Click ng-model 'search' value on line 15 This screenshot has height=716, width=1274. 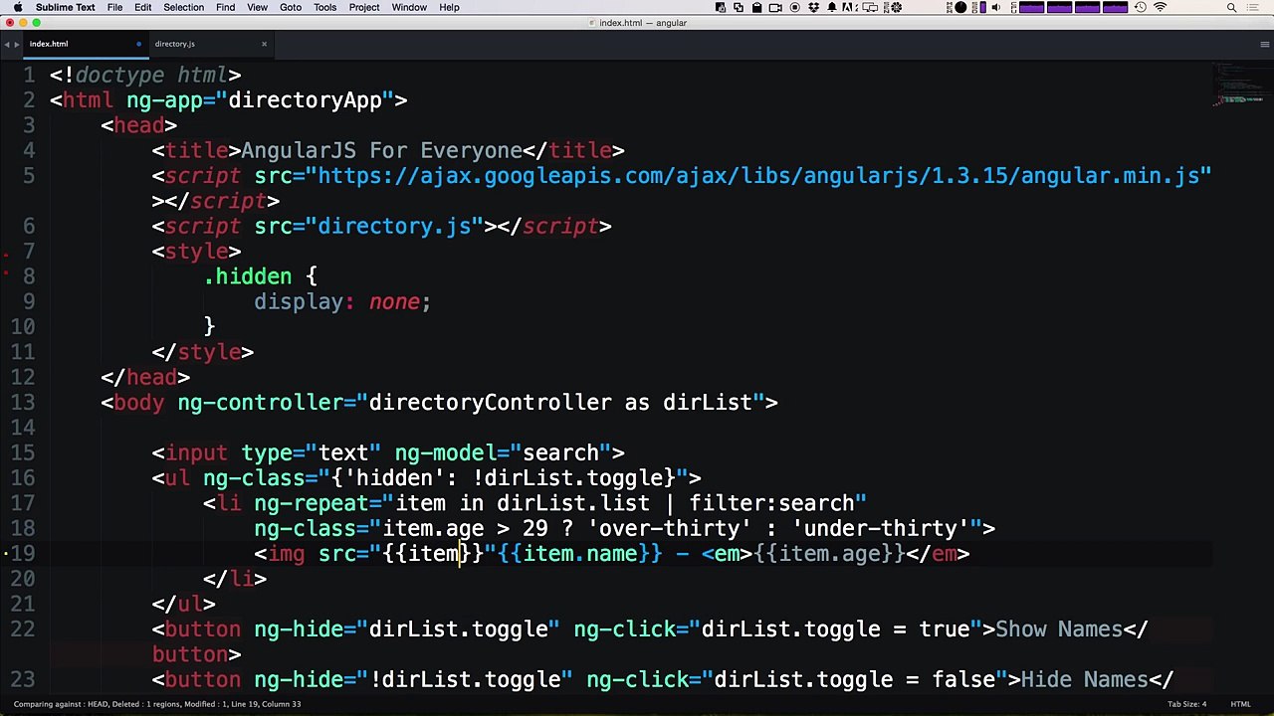coord(560,453)
